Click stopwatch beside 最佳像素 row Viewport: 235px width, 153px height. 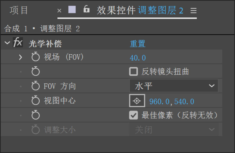tap(35, 115)
